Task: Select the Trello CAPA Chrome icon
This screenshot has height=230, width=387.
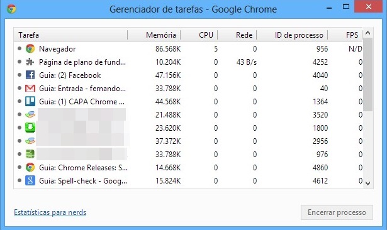Action: pyautogui.click(x=30, y=102)
